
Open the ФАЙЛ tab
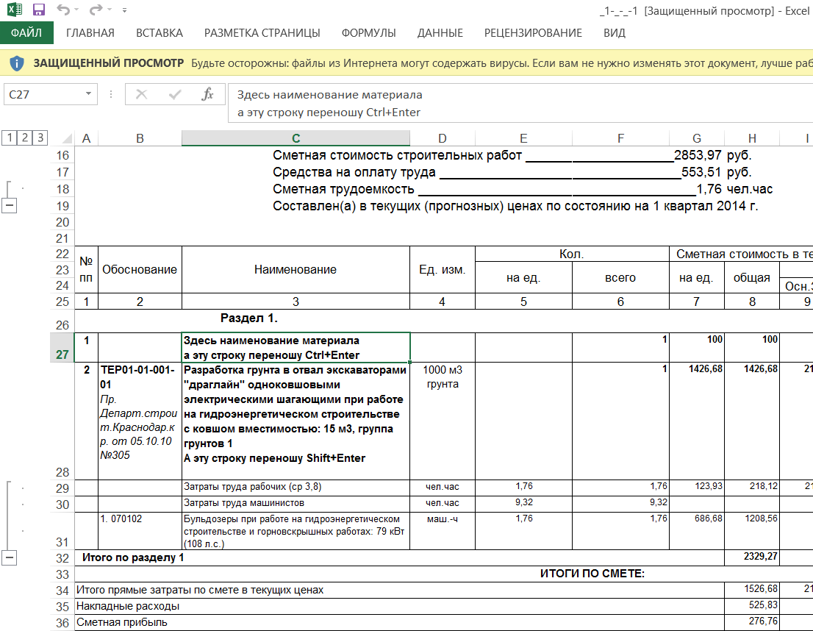click(x=26, y=33)
